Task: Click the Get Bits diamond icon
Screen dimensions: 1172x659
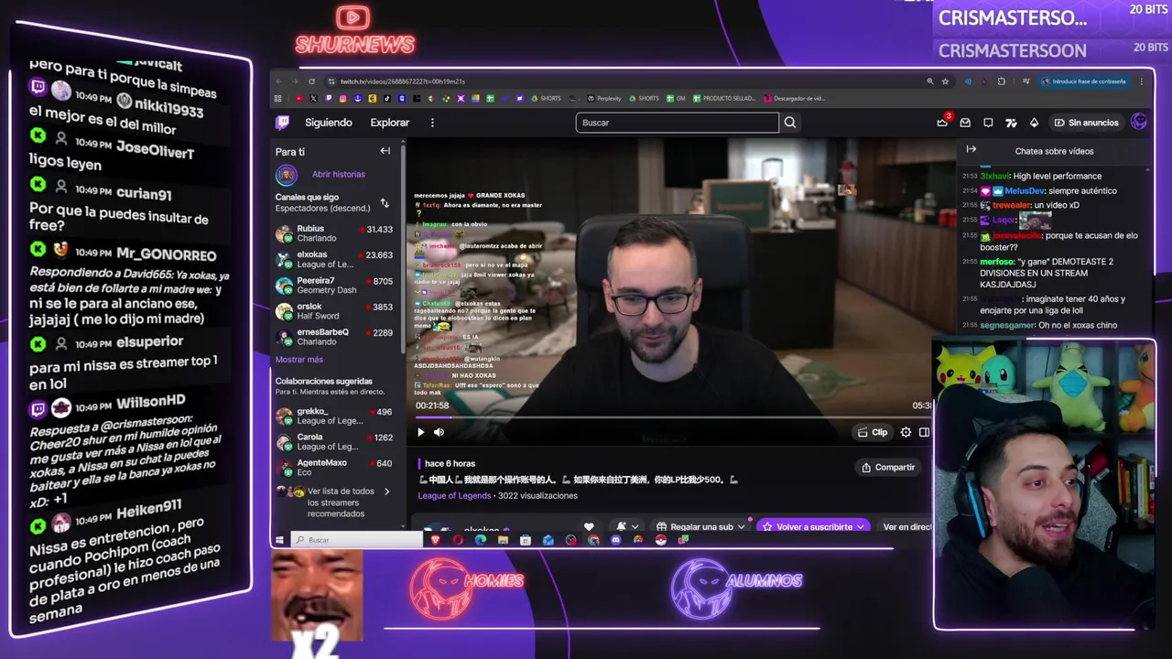Action: [1034, 123]
